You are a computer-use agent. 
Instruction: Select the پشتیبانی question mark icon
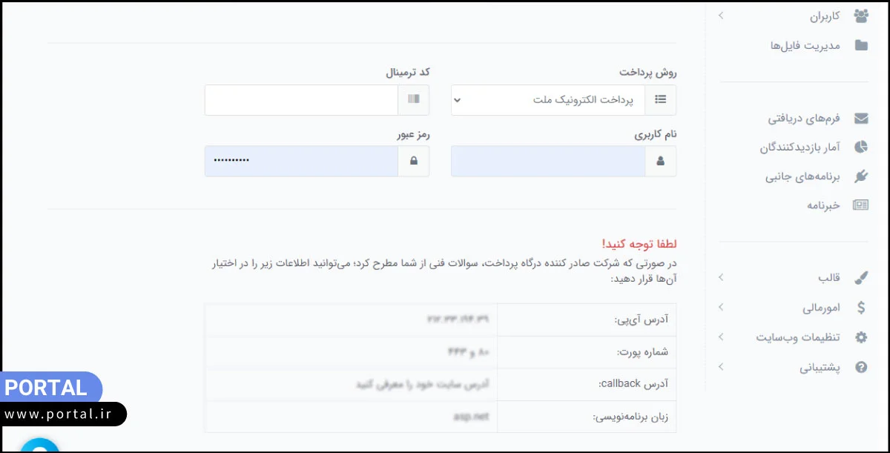860,366
